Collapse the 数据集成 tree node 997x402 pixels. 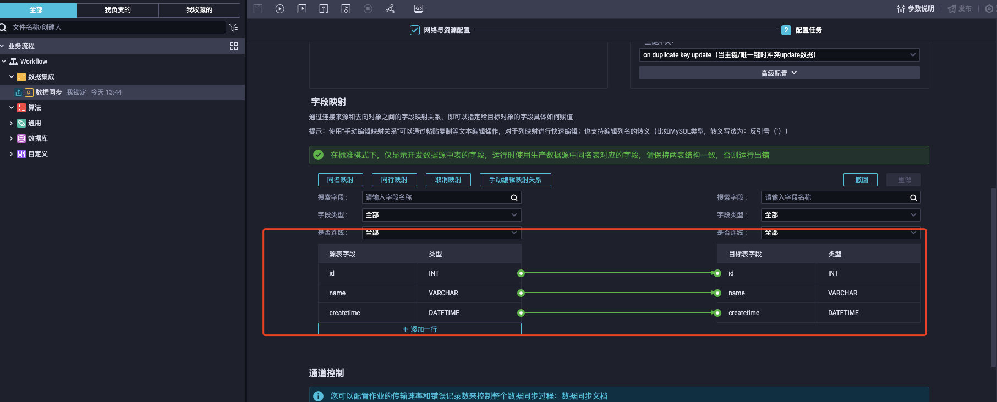coord(12,77)
